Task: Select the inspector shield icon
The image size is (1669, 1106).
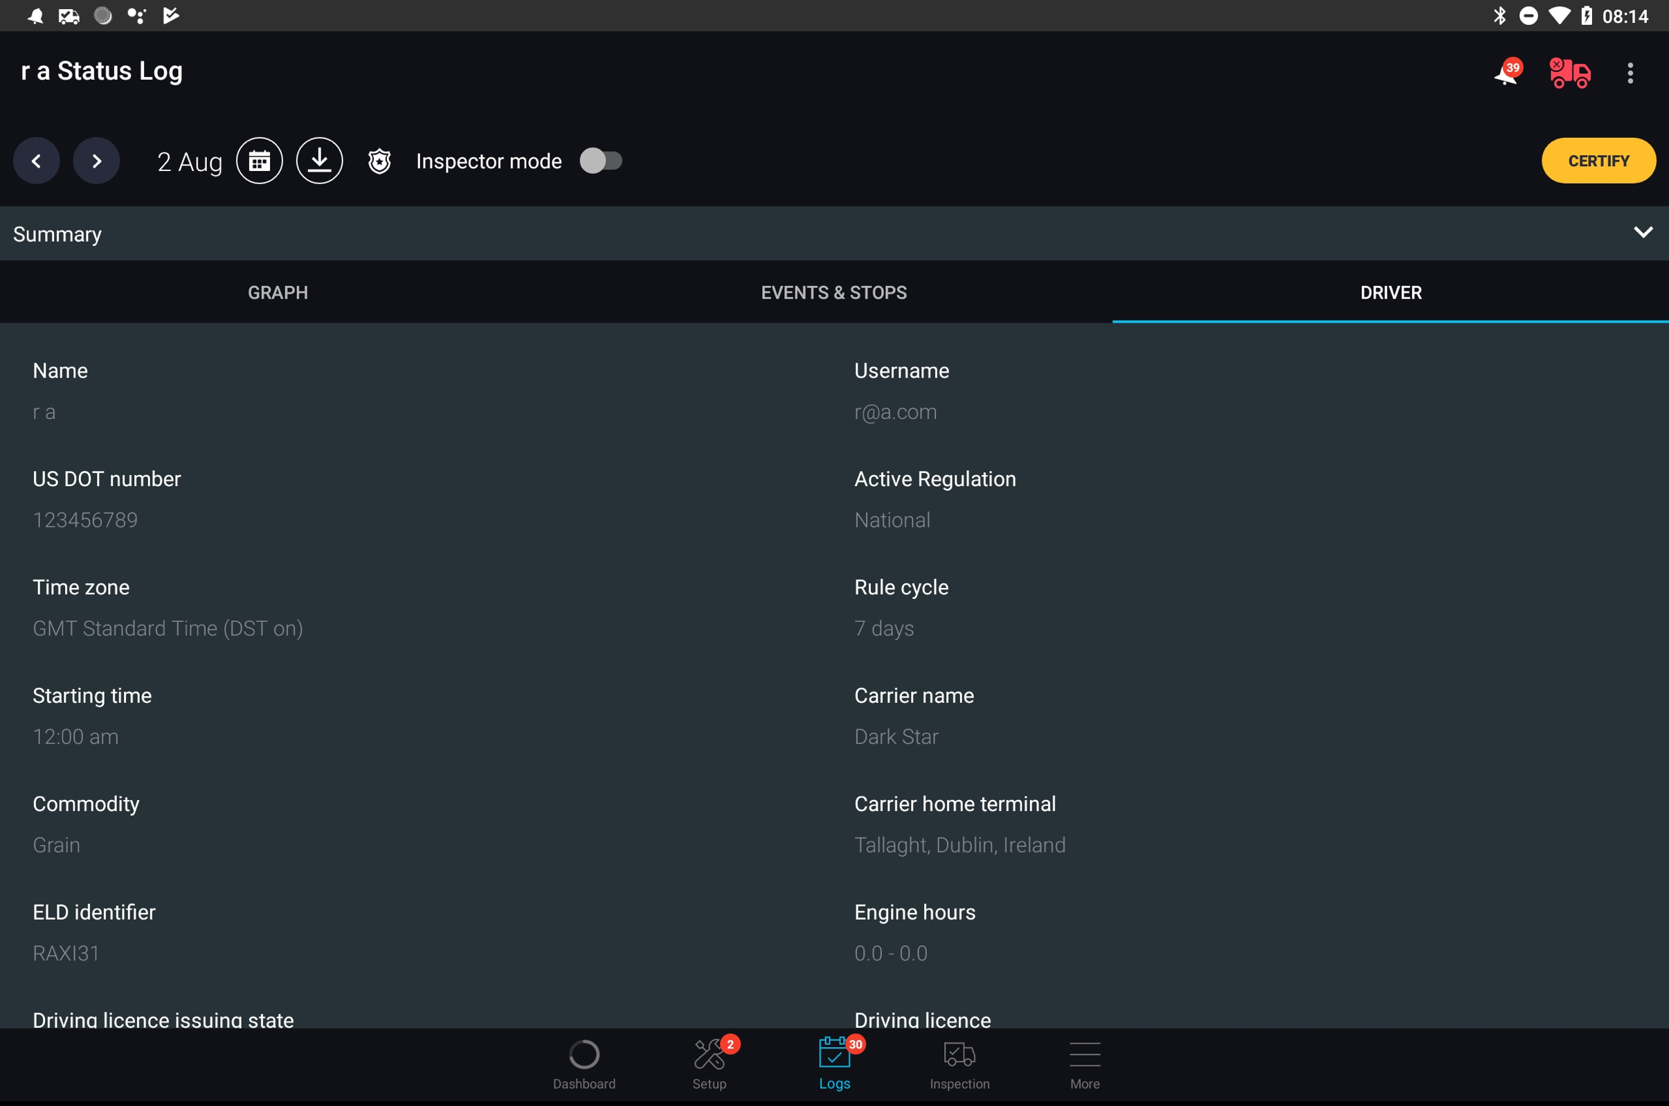Action: 379,161
